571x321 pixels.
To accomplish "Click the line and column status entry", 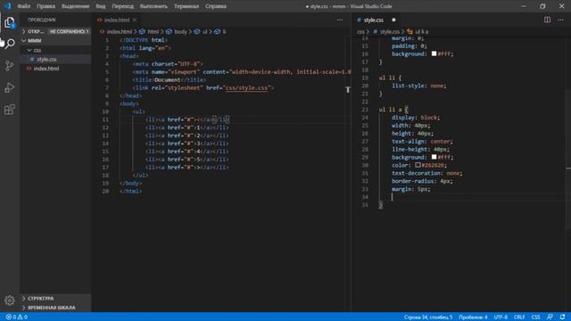I will 428,317.
